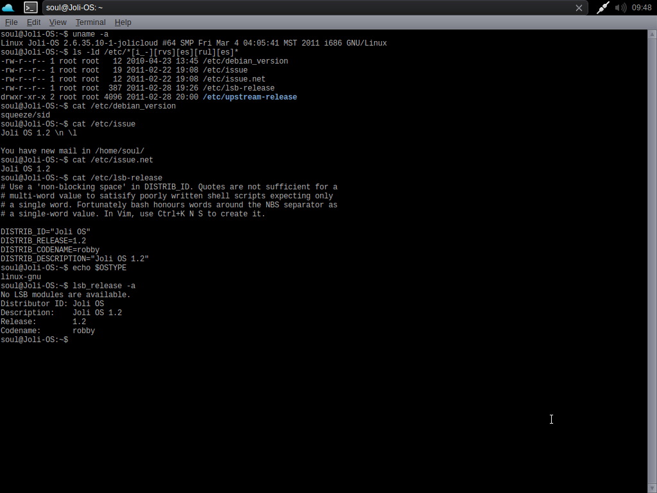657x493 pixels.
Task: Click the "Distributor ID: Joli OS" line
Action: 53,304
